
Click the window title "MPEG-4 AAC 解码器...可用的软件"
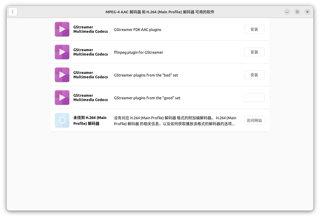coord(160,12)
